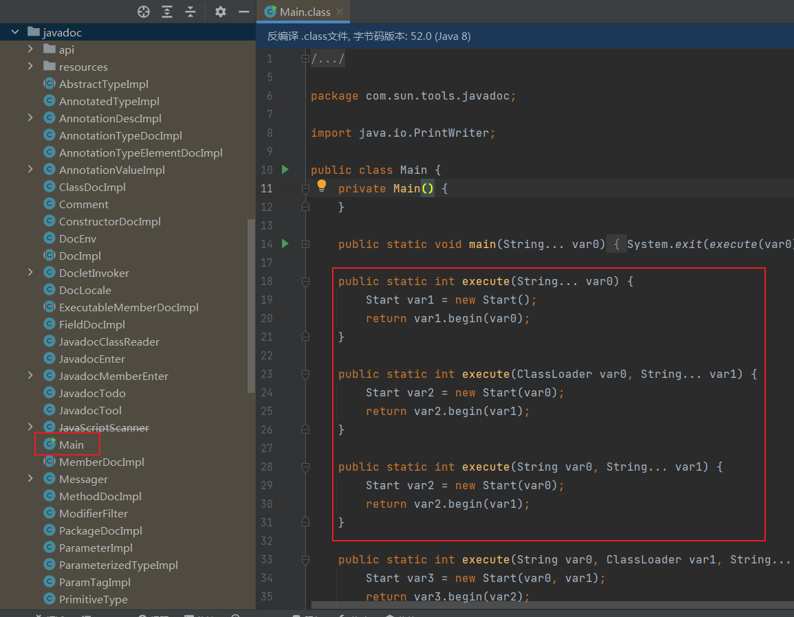Click the locate/select opened file icon
The image size is (794, 617).
point(143,12)
